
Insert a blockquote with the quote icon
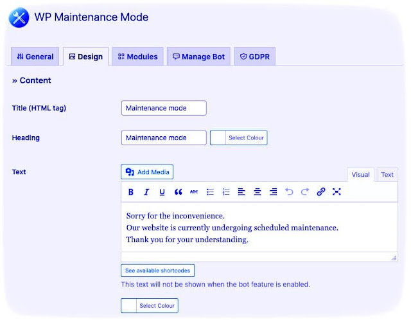[179, 192]
